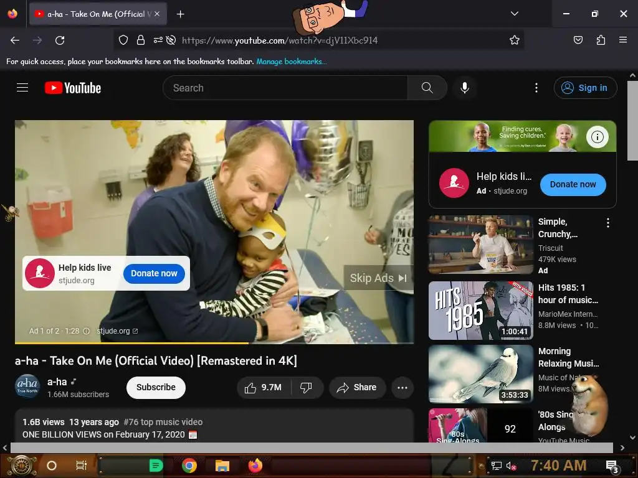Open new tab with plus button
Screen dimensions: 638x478
pyautogui.click(x=180, y=14)
